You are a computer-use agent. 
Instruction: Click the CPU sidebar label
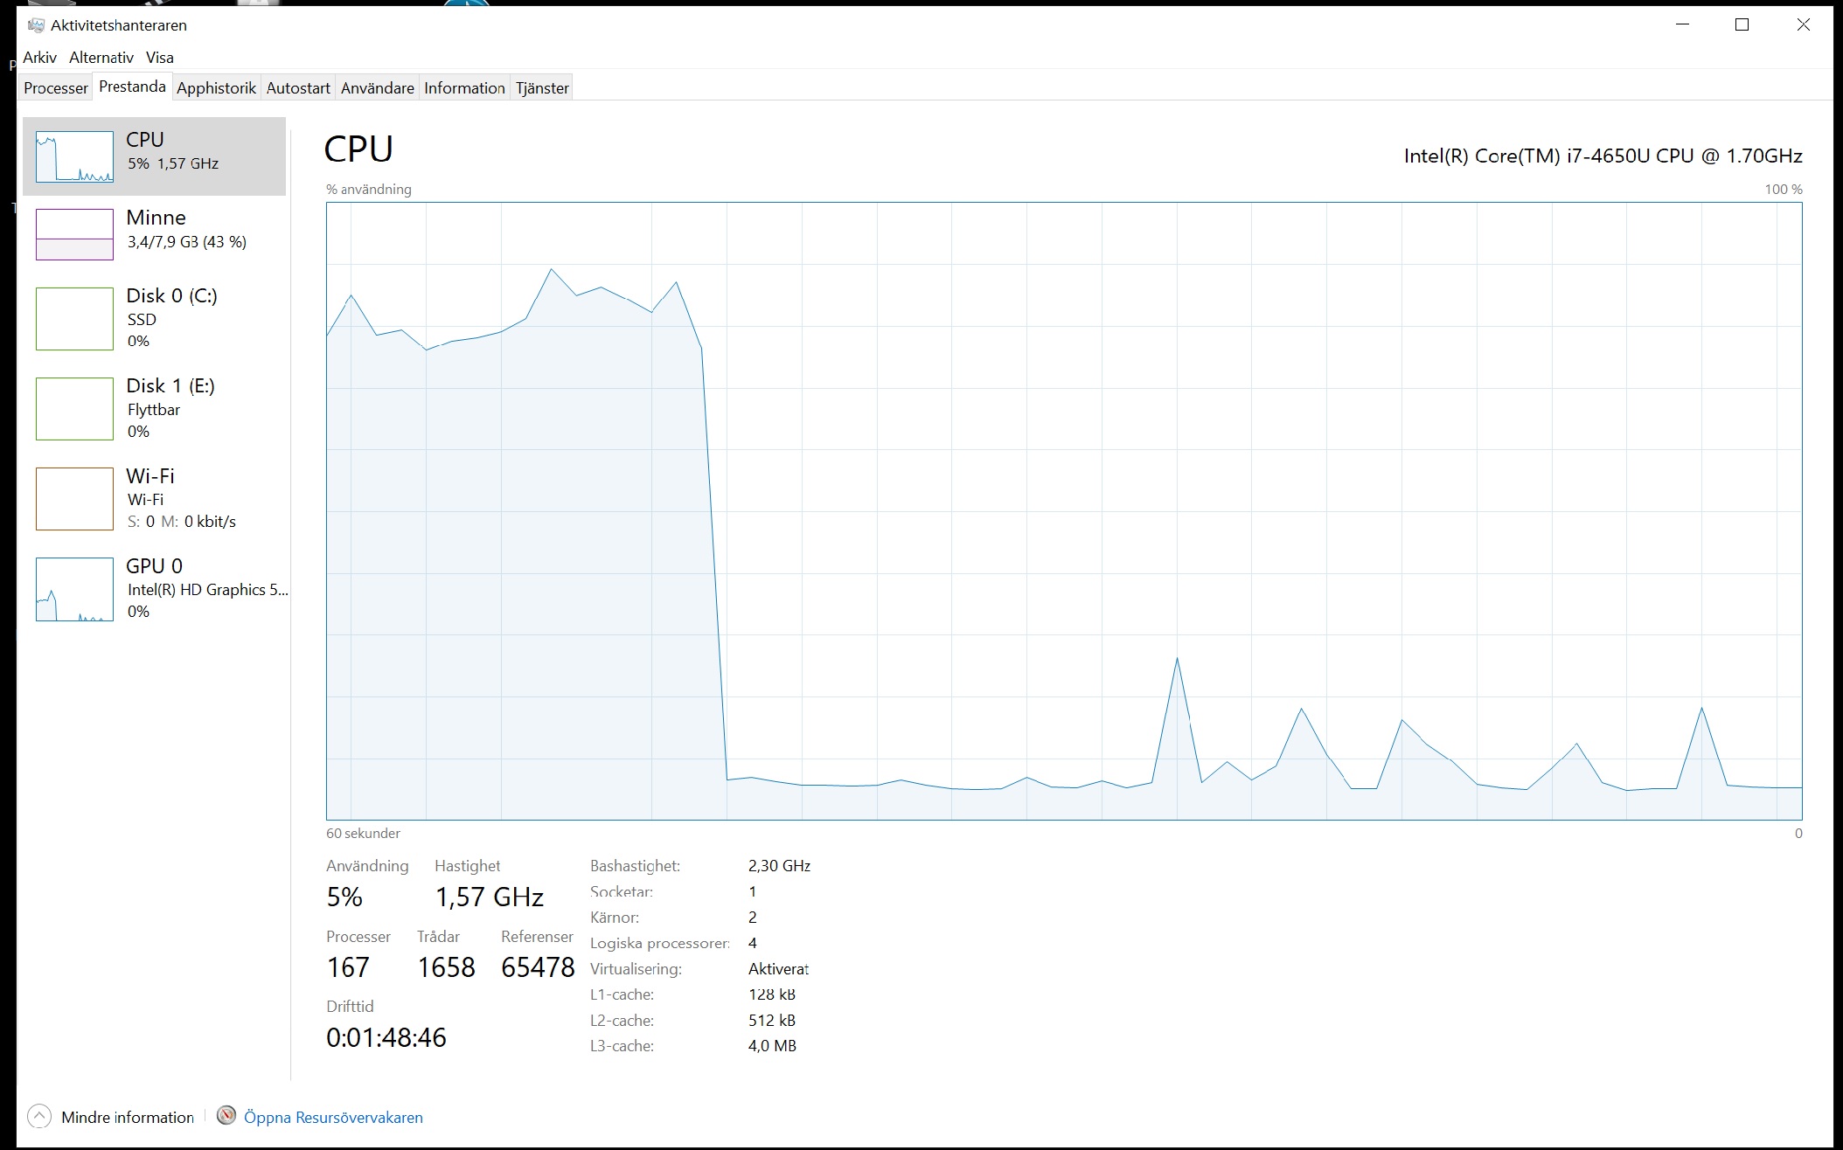coord(145,140)
